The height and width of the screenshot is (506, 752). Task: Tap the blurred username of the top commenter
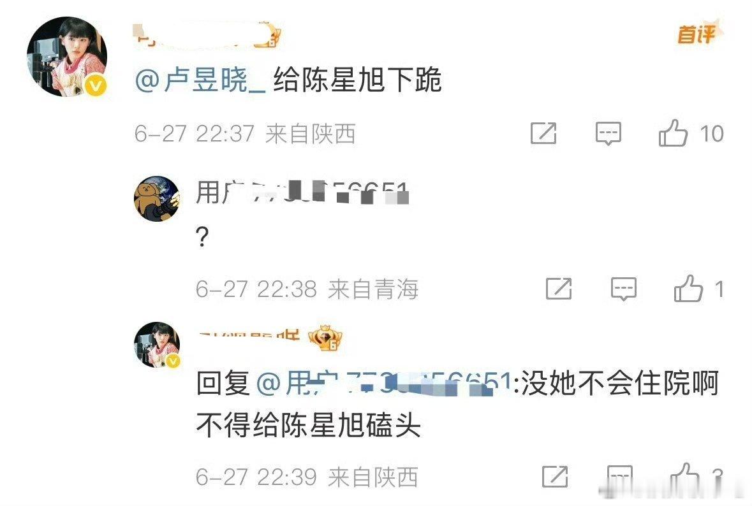pyautogui.click(x=207, y=36)
